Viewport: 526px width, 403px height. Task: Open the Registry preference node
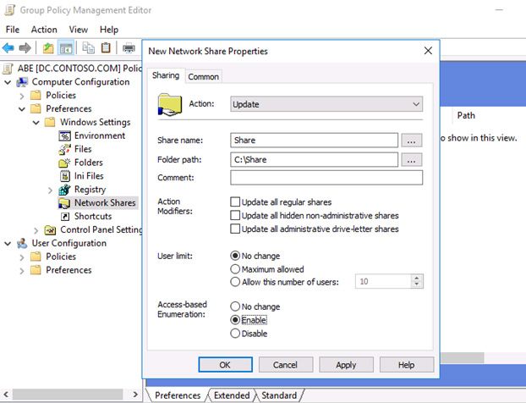(90, 190)
